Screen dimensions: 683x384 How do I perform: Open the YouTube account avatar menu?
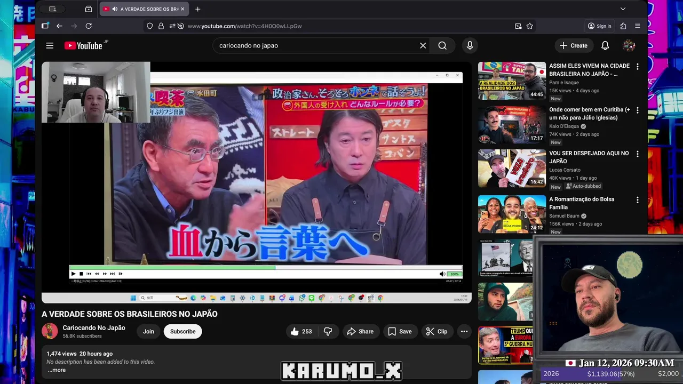pos(629,45)
